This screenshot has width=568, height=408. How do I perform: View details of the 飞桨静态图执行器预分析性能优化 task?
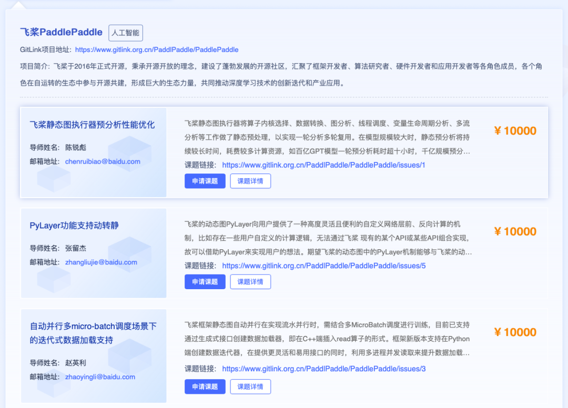250,181
